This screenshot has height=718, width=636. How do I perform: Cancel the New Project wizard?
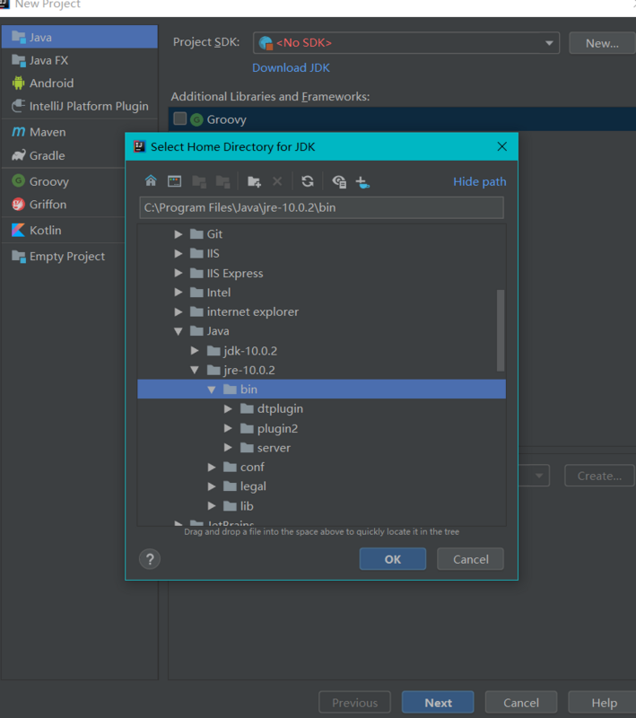(521, 703)
